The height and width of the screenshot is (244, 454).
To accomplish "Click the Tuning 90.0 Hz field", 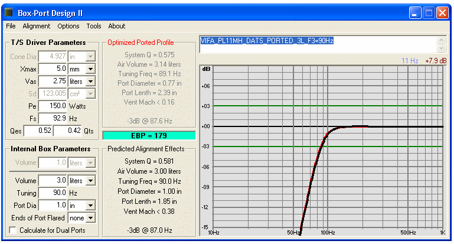I will point(53,193).
